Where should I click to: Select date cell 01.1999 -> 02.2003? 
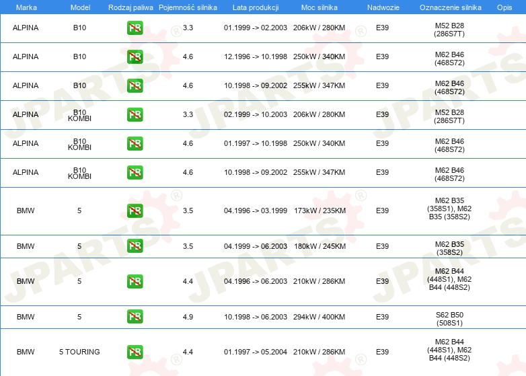coord(256,28)
